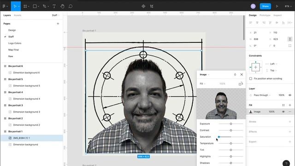
Task: Adjust the Temperature slider handle
Action: click(x=231, y=143)
